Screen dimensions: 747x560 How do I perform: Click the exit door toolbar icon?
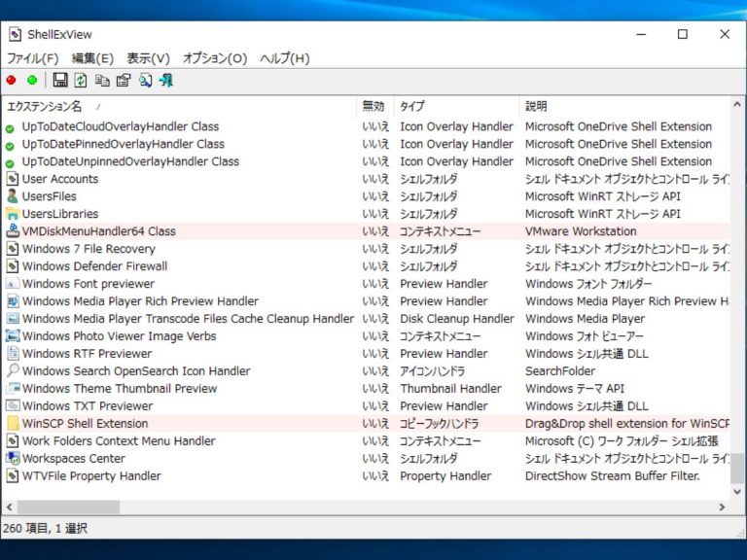click(166, 80)
